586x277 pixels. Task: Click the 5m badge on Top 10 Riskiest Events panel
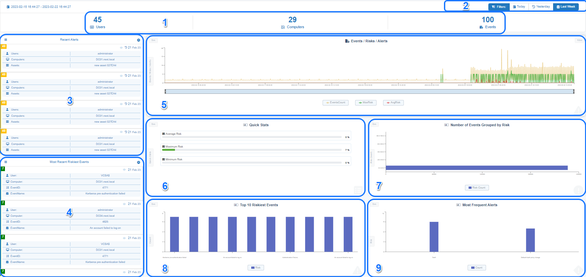point(153,204)
